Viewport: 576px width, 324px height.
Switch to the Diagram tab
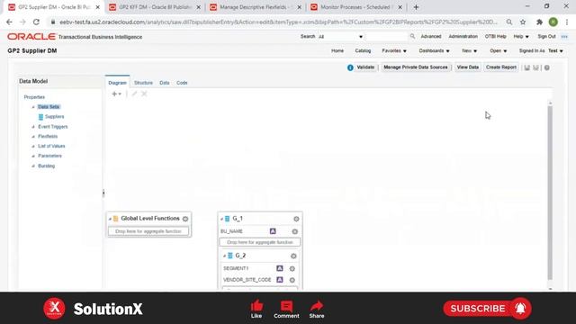pyautogui.click(x=117, y=83)
